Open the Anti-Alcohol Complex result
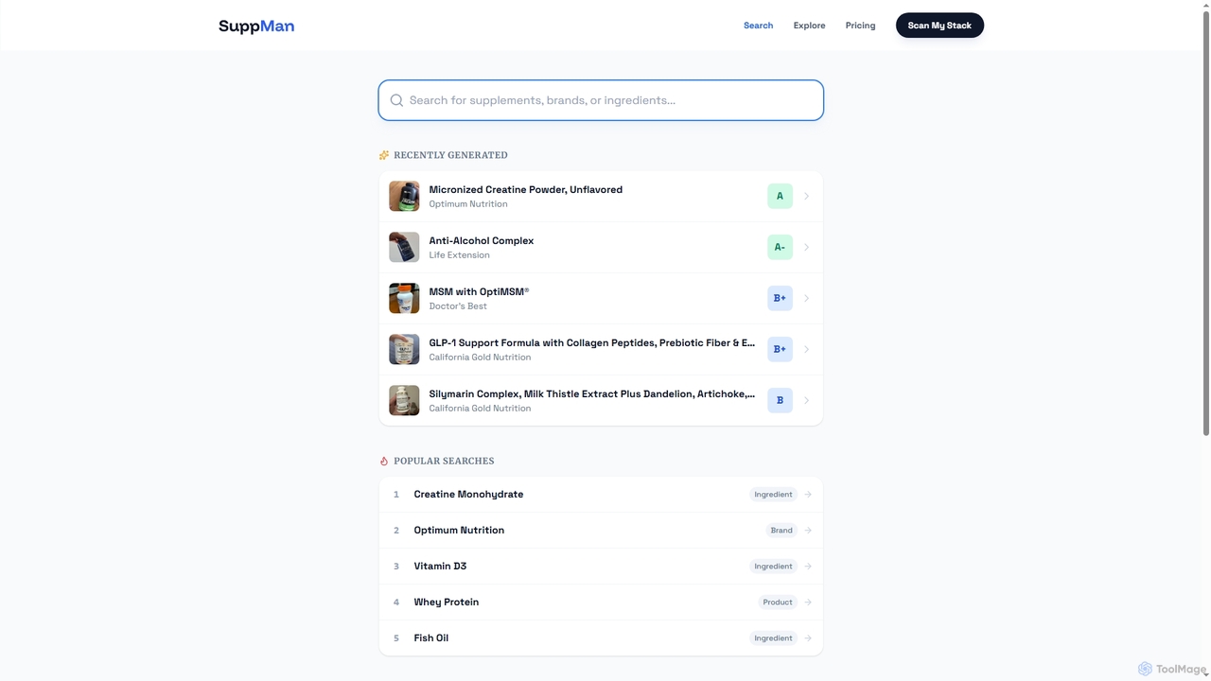Viewport: 1211px width, 681px height. point(601,248)
